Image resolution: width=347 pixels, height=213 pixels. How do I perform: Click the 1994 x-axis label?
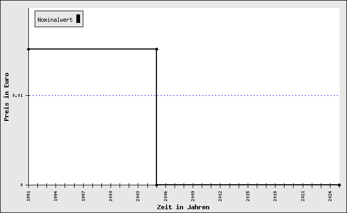tap(56, 196)
